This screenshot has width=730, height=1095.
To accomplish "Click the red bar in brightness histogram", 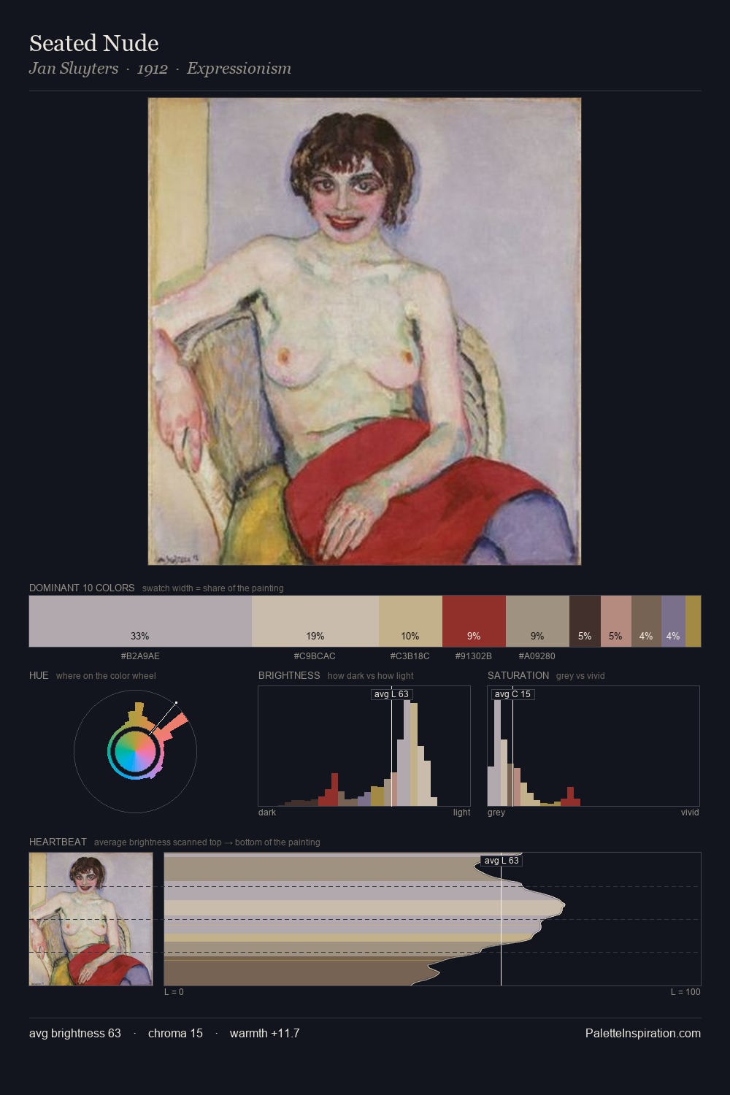I will (x=334, y=790).
